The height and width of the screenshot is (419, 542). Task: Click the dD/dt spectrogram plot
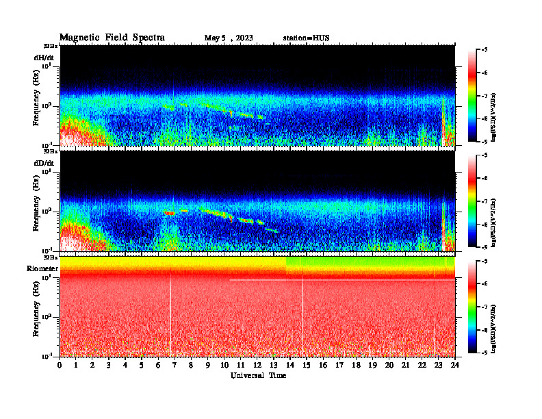coord(257,201)
